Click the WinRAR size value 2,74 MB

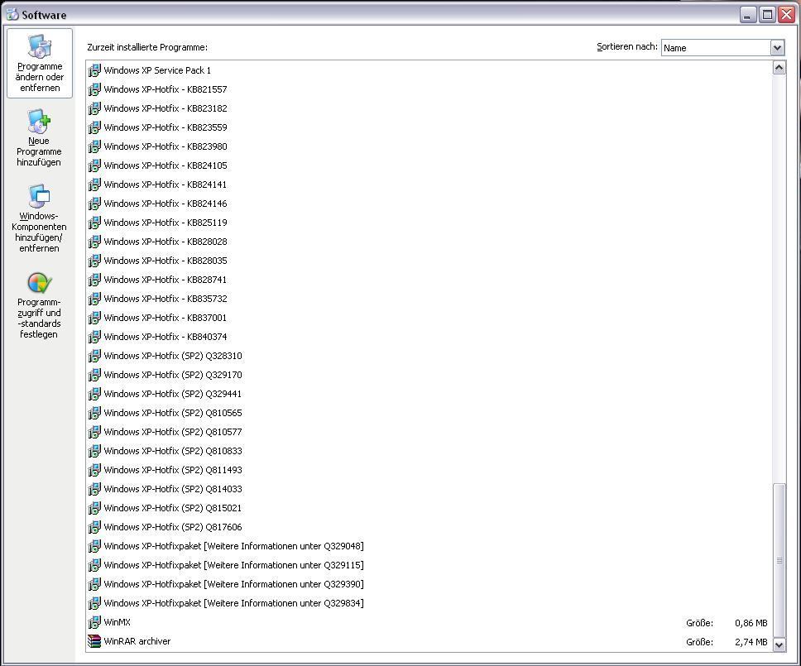click(751, 642)
